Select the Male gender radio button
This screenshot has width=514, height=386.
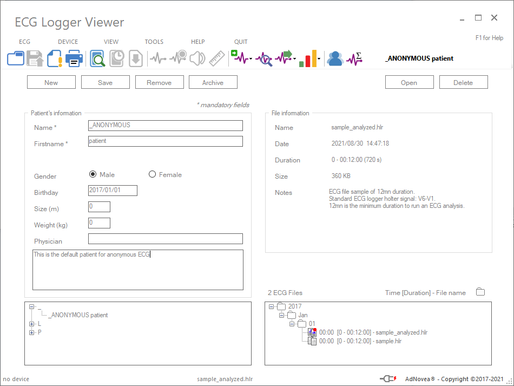(93, 174)
